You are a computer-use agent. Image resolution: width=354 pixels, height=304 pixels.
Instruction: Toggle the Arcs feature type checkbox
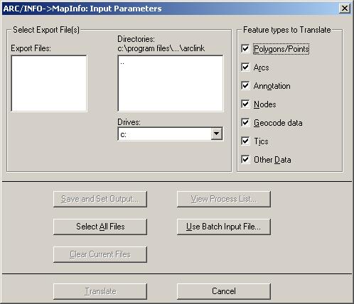pyautogui.click(x=245, y=67)
